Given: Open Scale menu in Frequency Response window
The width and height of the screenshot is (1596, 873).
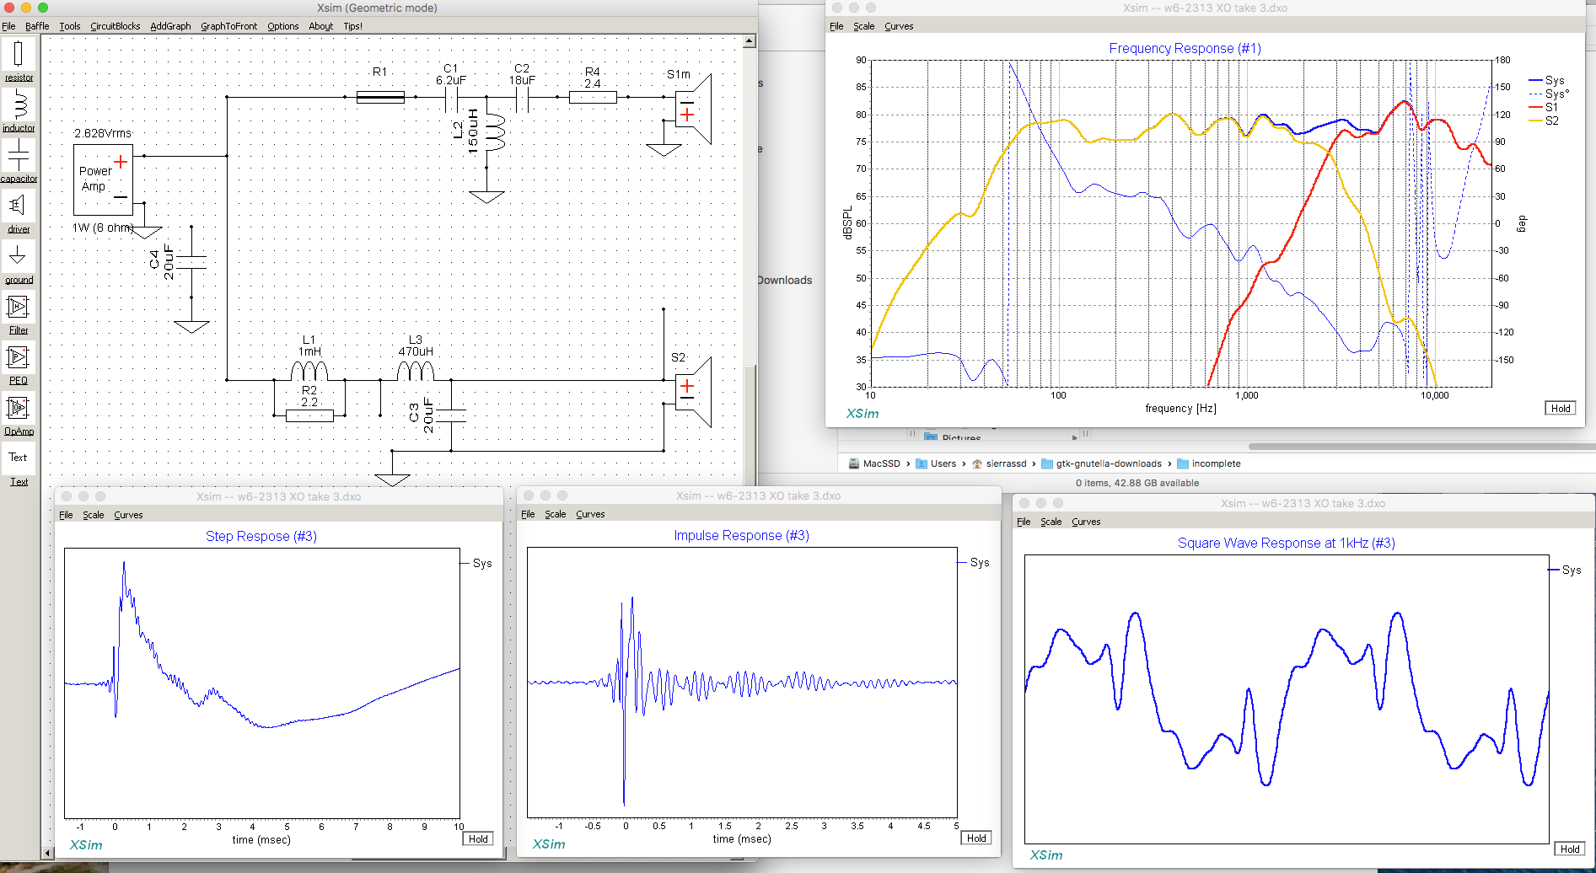Looking at the screenshot, I should 863,26.
